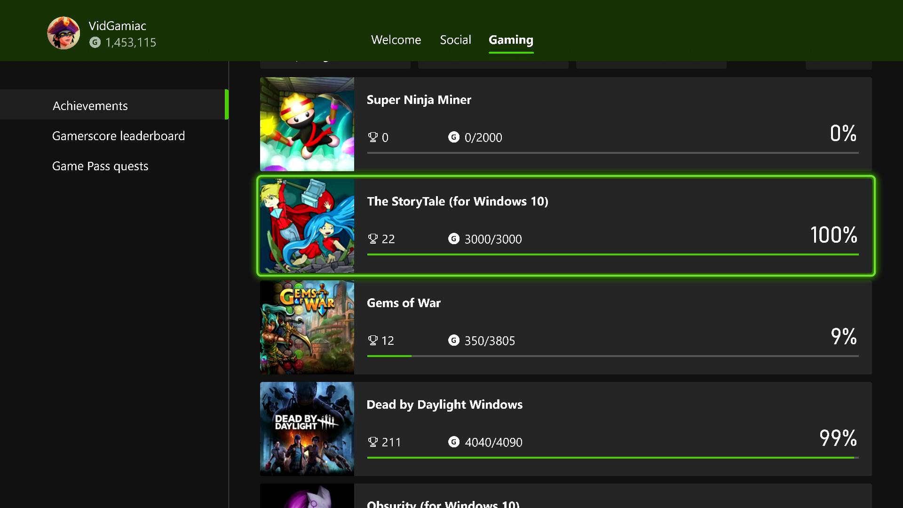
Task: Select the Gaming tab
Action: tap(511, 40)
